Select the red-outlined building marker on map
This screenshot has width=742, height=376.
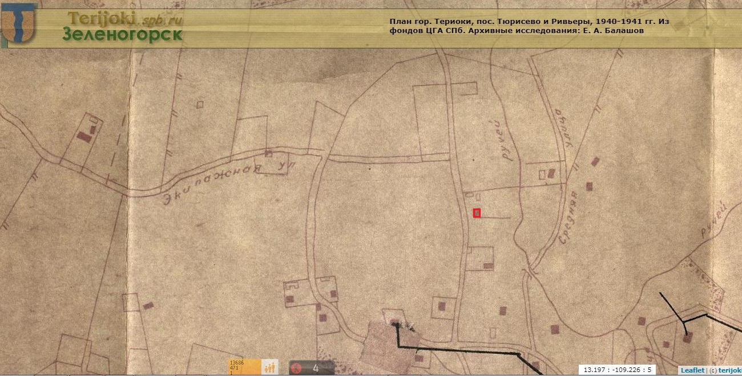[477, 213]
